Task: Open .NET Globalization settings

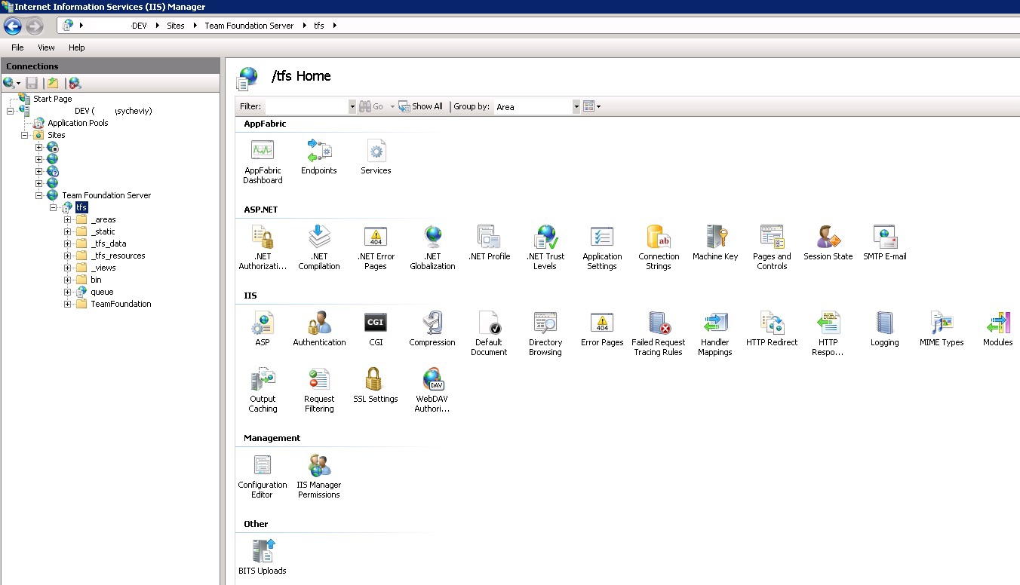Action: [432, 247]
